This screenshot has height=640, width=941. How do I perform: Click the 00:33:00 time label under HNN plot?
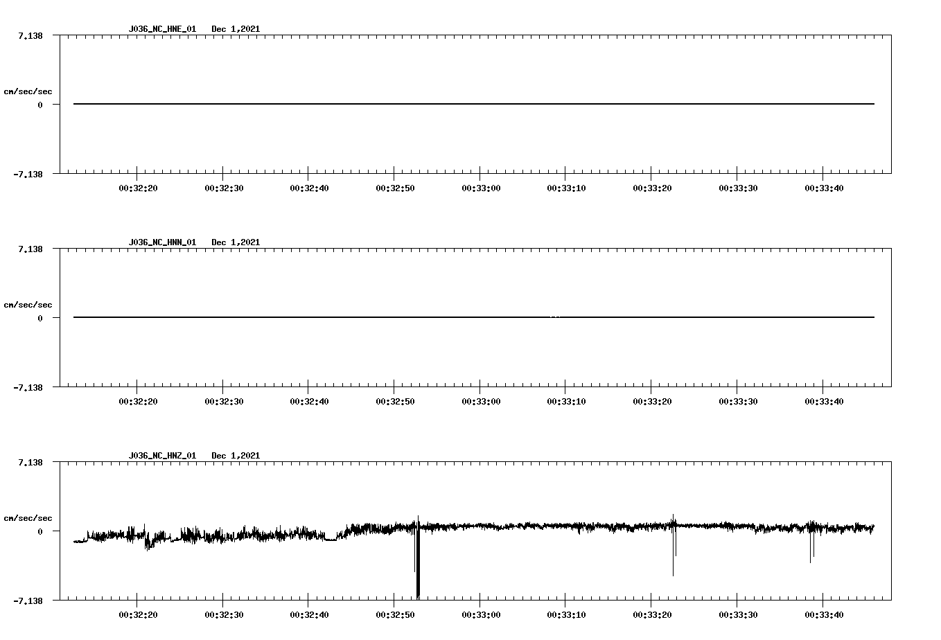click(481, 402)
